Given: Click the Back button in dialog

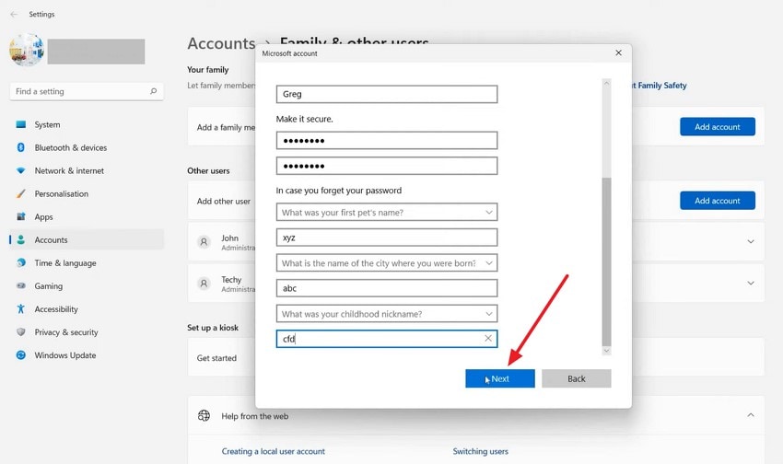Looking at the screenshot, I should click(x=577, y=378).
